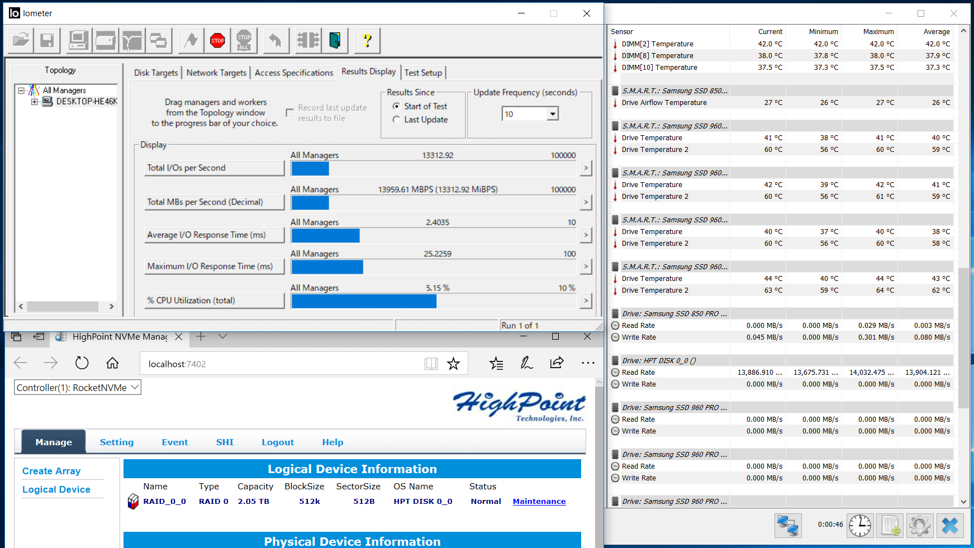
Task: Click arrow button beside Total MBs per Second bar
Action: tap(586, 202)
